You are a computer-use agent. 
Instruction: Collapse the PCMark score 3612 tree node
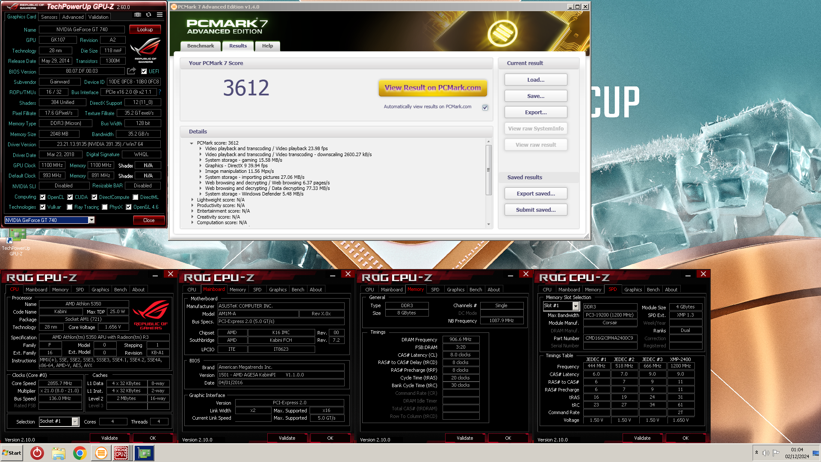point(192,143)
